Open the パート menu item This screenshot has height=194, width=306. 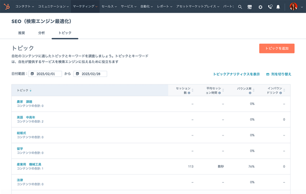(x=228, y=7)
